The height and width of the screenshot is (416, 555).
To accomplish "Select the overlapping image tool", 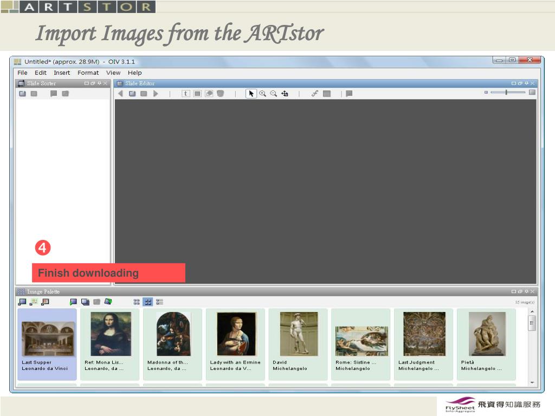I will (209, 93).
